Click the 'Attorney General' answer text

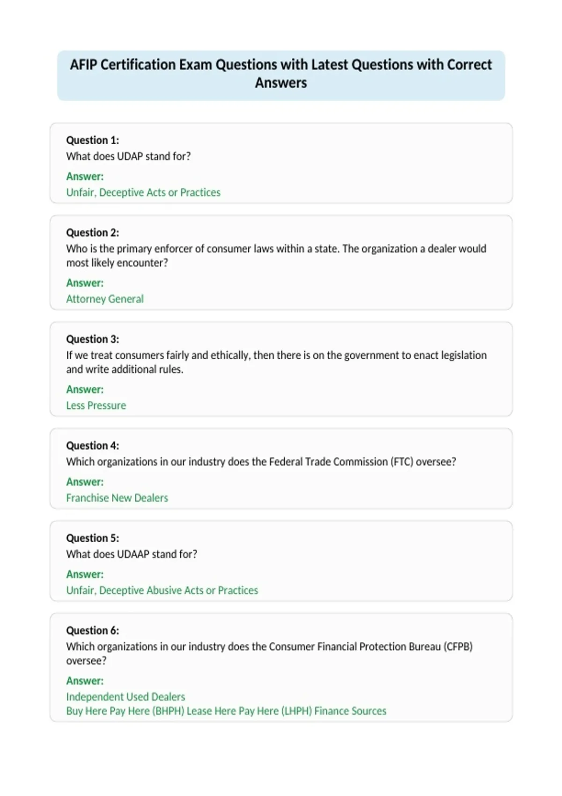click(x=105, y=299)
